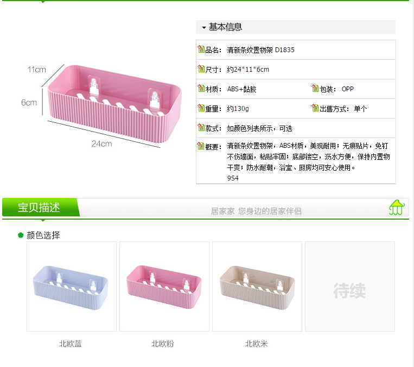Select the 北欧米 beige shelf thumbnail
Viewport: 414px width, 367px height.
(x=257, y=287)
